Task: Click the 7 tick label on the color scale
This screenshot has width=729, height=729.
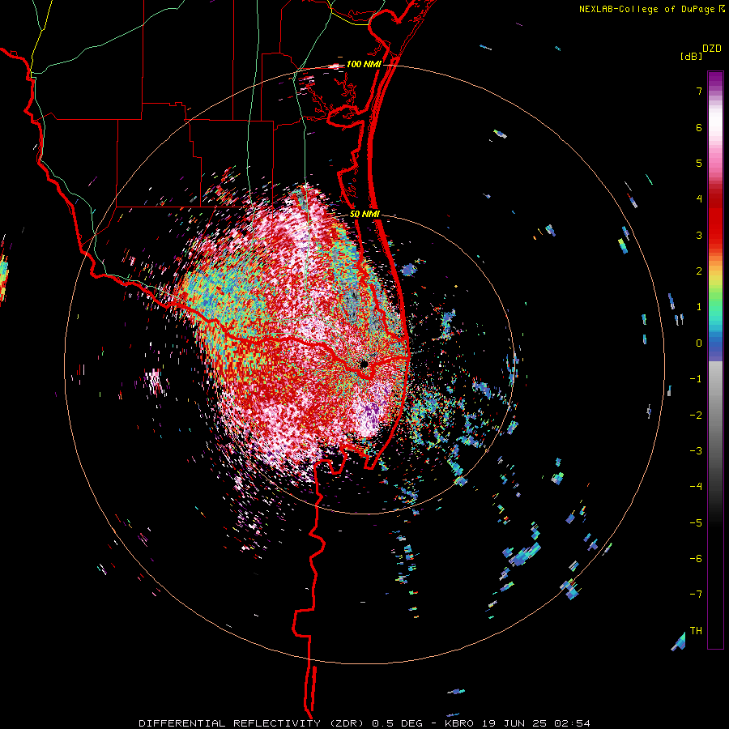Action: [699, 91]
